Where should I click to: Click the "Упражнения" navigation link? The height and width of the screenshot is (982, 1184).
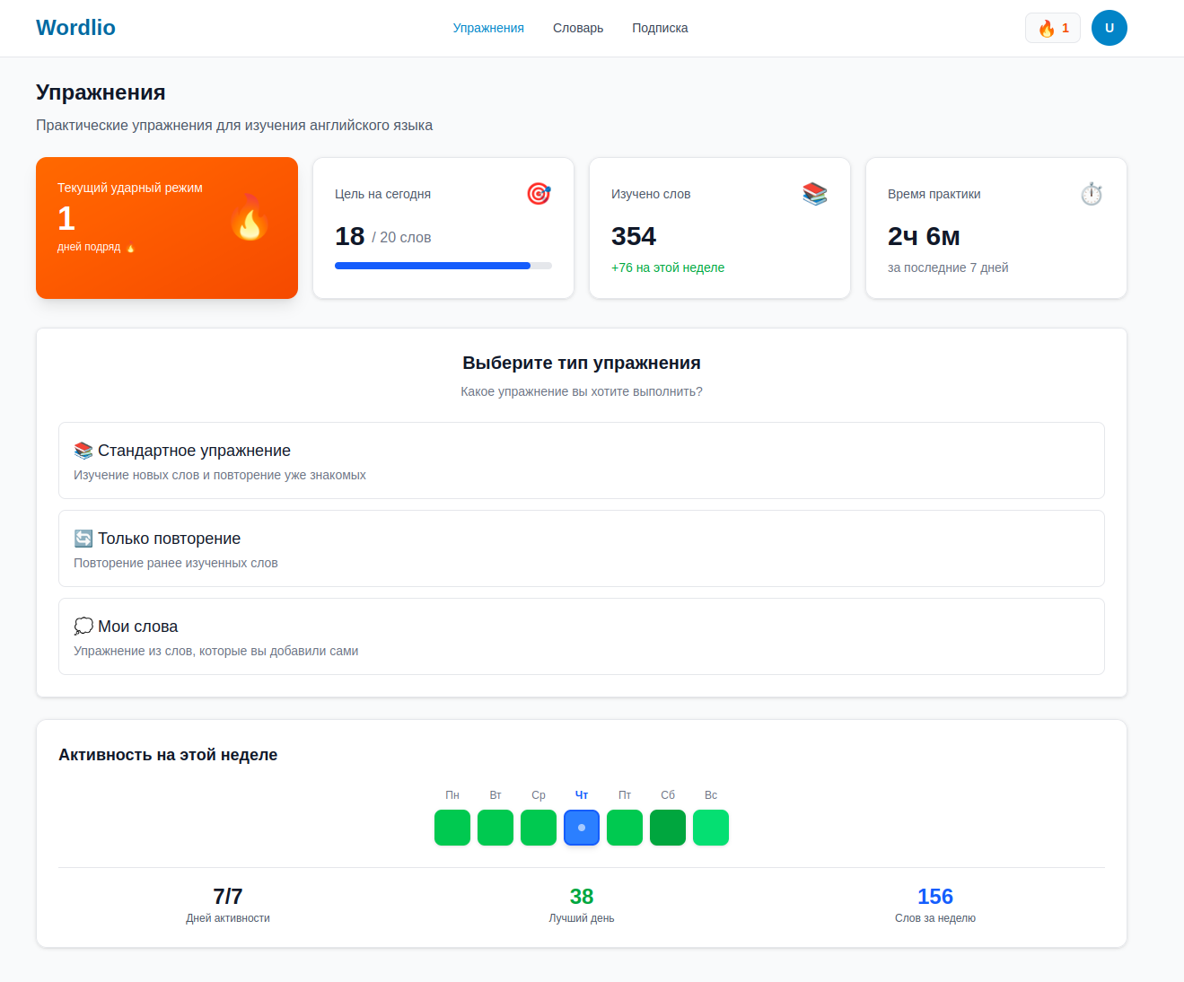(x=488, y=28)
